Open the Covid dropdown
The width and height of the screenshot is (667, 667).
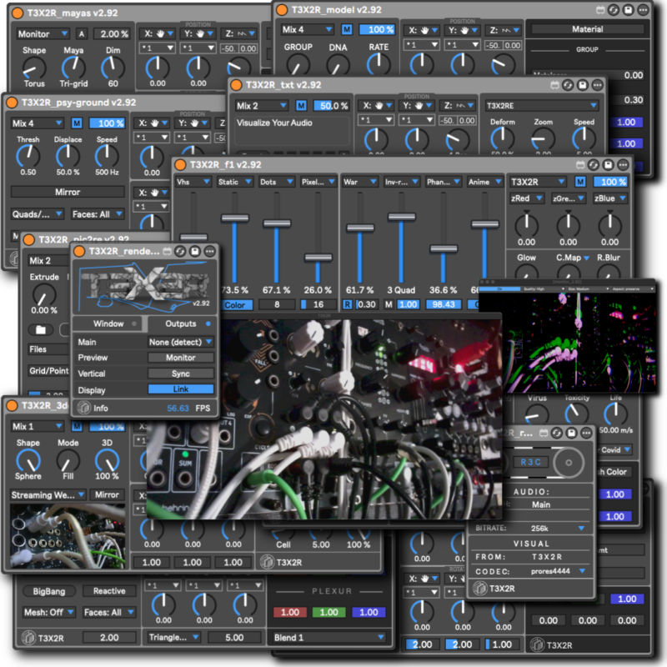615,449
